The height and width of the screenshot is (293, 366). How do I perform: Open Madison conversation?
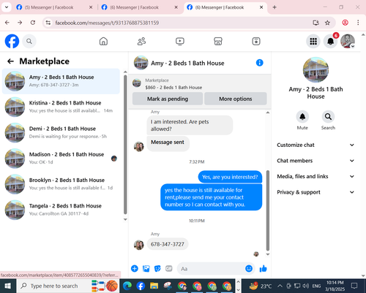tap(61, 159)
